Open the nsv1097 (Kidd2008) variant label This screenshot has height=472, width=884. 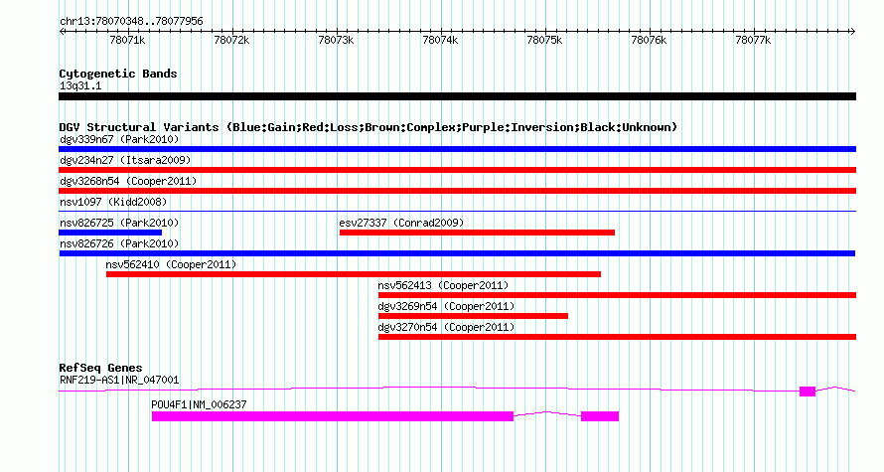[113, 202]
